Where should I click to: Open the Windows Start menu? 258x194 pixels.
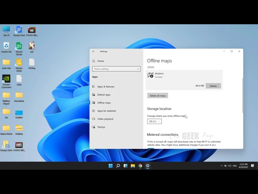pyautogui.click(x=110, y=166)
